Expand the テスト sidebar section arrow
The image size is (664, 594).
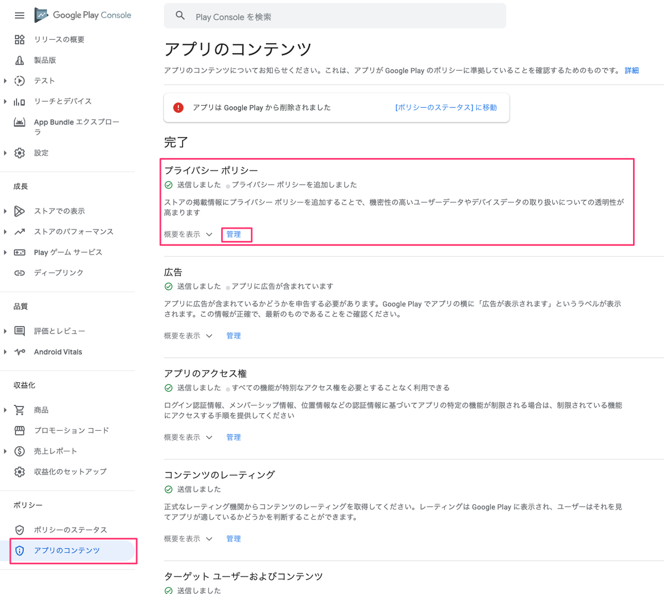[x=5, y=81]
